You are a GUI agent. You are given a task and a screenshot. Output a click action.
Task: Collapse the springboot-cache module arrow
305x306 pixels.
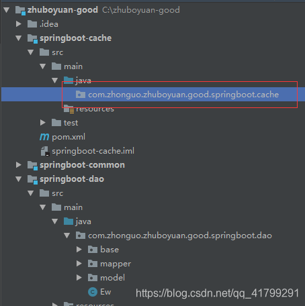[19, 38]
